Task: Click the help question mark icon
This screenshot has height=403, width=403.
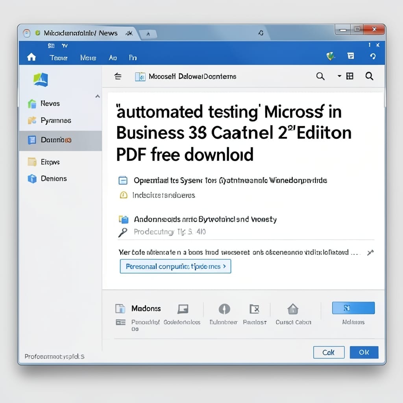Action: click(x=373, y=56)
